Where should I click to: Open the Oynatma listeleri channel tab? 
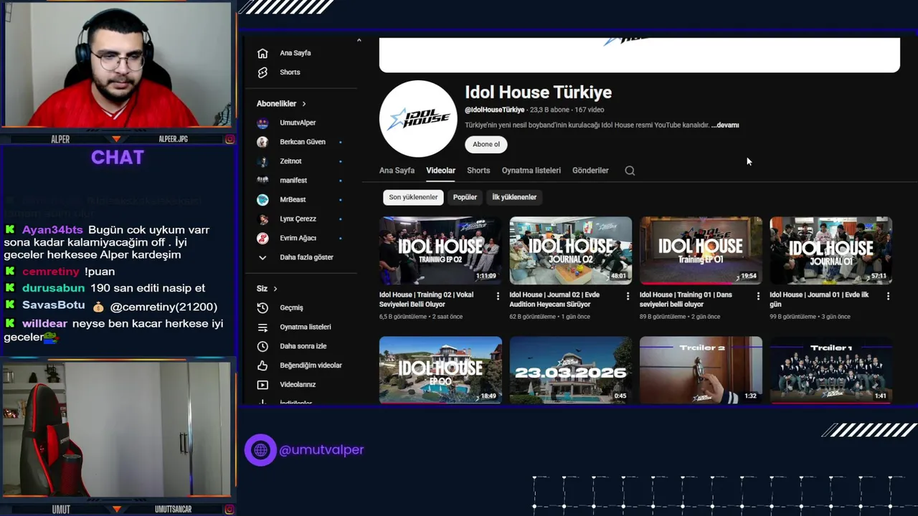tap(531, 171)
